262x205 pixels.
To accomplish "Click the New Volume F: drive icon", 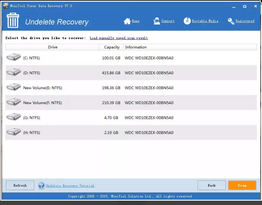I will (14, 102).
